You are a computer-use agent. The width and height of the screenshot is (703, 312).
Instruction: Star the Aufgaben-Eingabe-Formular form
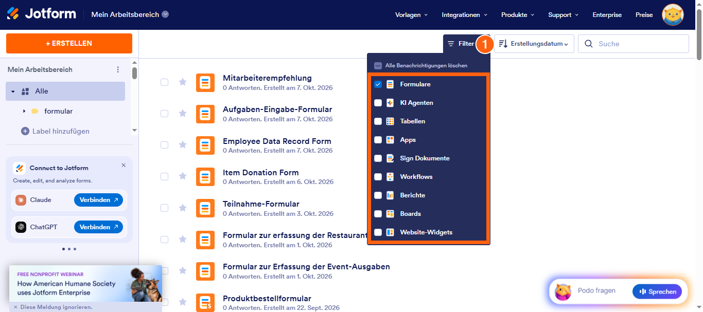point(182,113)
